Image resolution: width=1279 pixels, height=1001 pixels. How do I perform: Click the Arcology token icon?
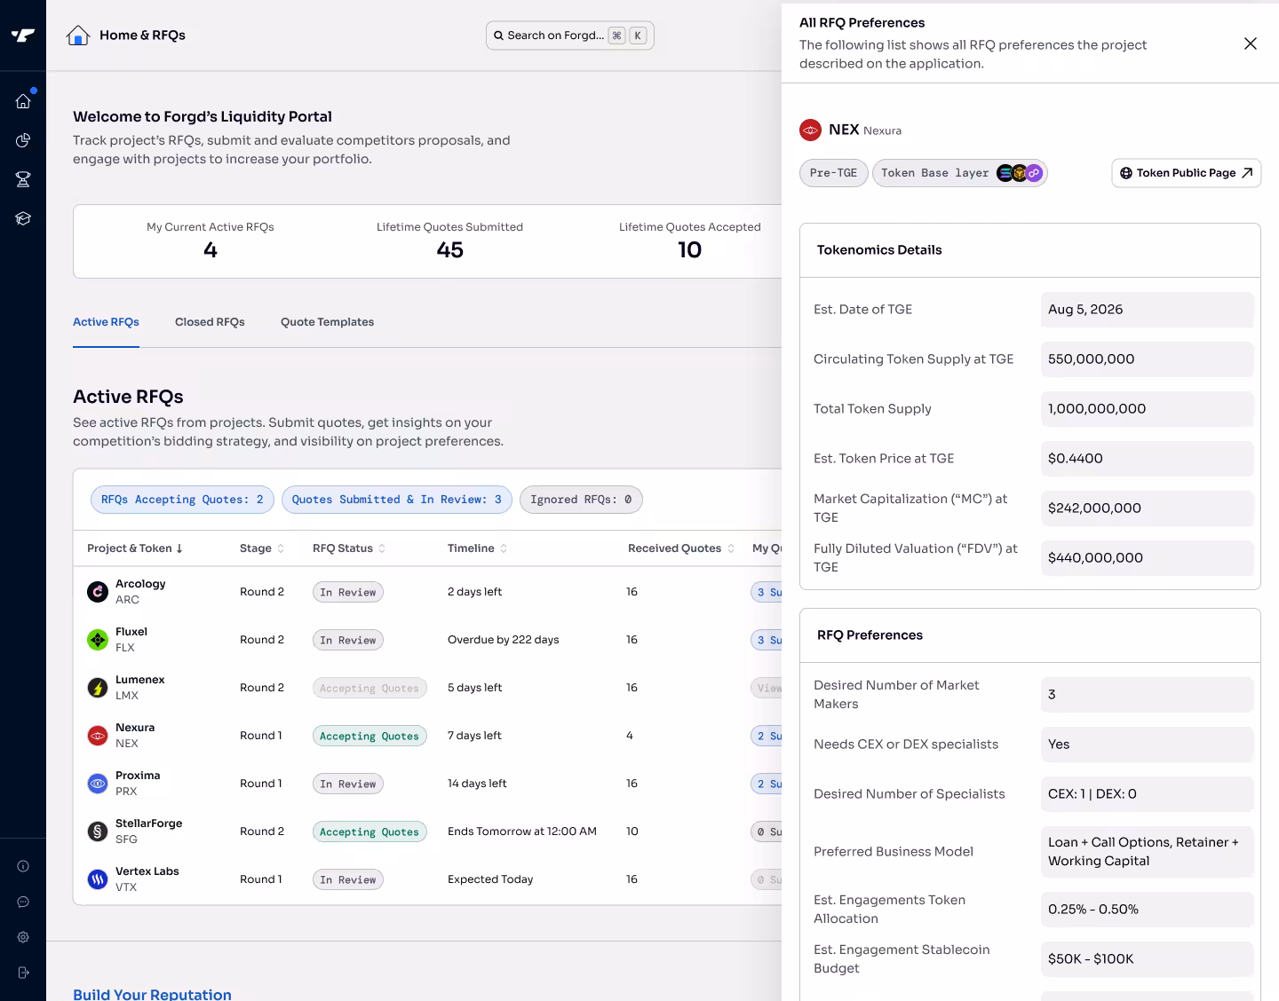click(98, 592)
